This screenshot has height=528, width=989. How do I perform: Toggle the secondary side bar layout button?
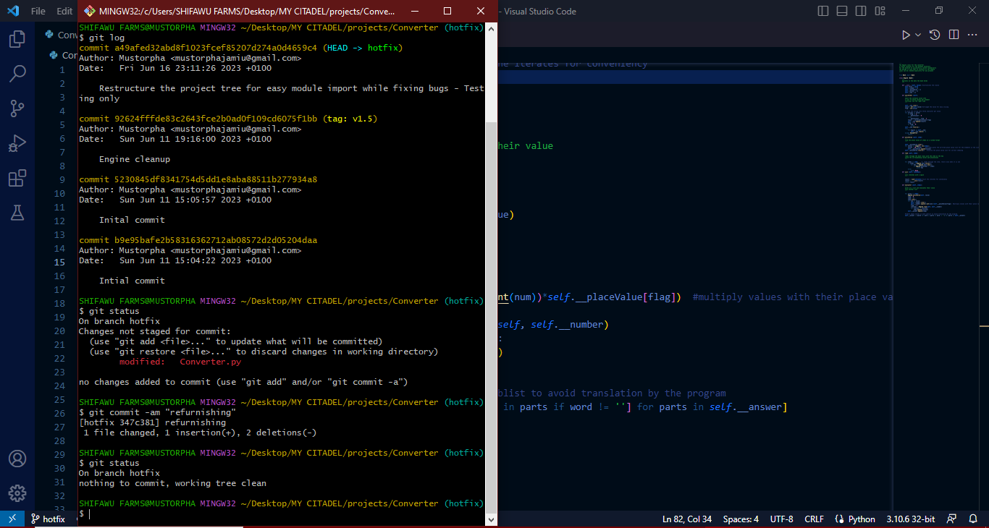click(861, 11)
